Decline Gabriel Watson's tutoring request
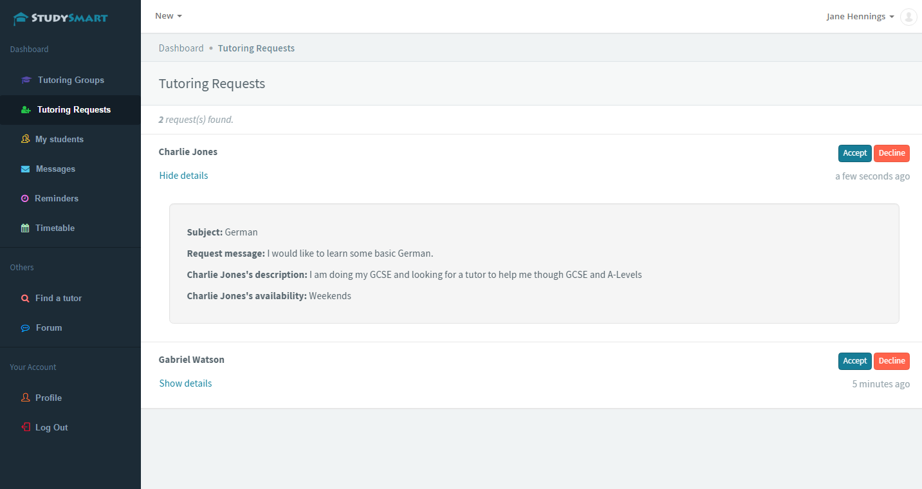 [x=892, y=361]
